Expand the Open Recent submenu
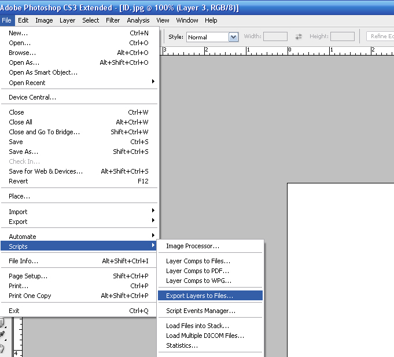Screen dimensions: 394x357 [79, 83]
